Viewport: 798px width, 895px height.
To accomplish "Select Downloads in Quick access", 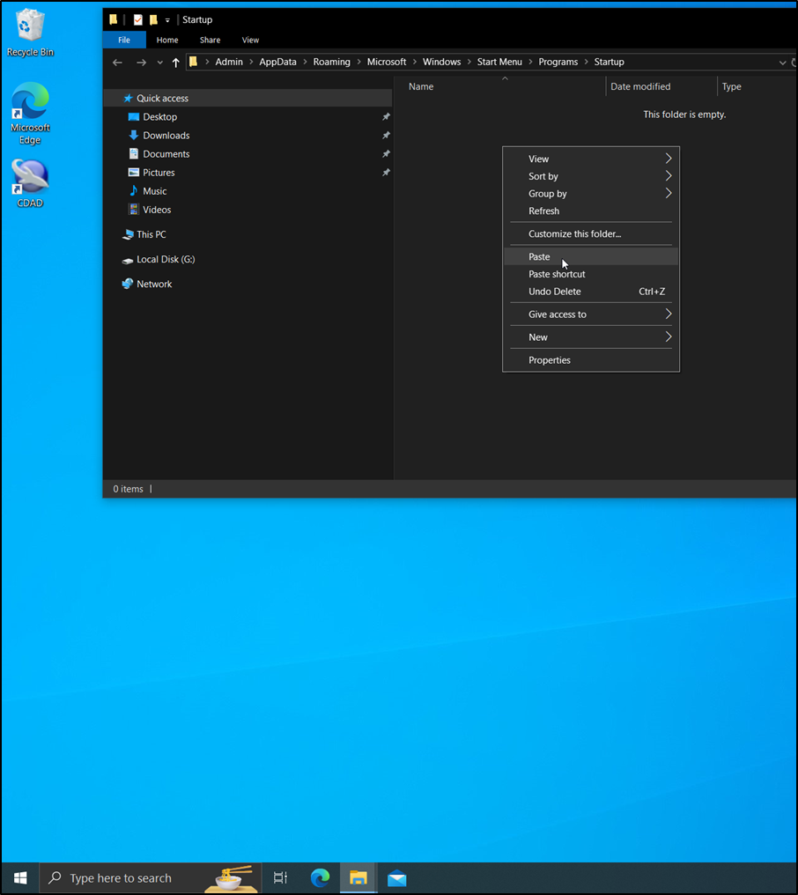I will coord(166,136).
